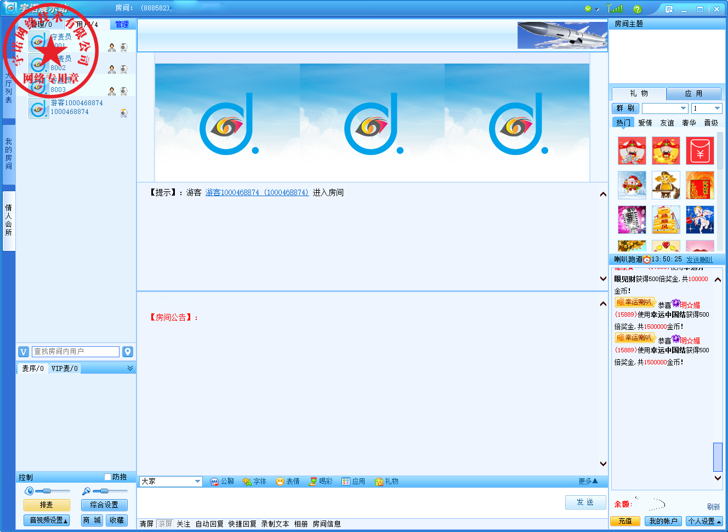Open 礼物 gifts in the chat toolbar
Image resolution: width=728 pixels, height=532 pixels.
tap(386, 482)
